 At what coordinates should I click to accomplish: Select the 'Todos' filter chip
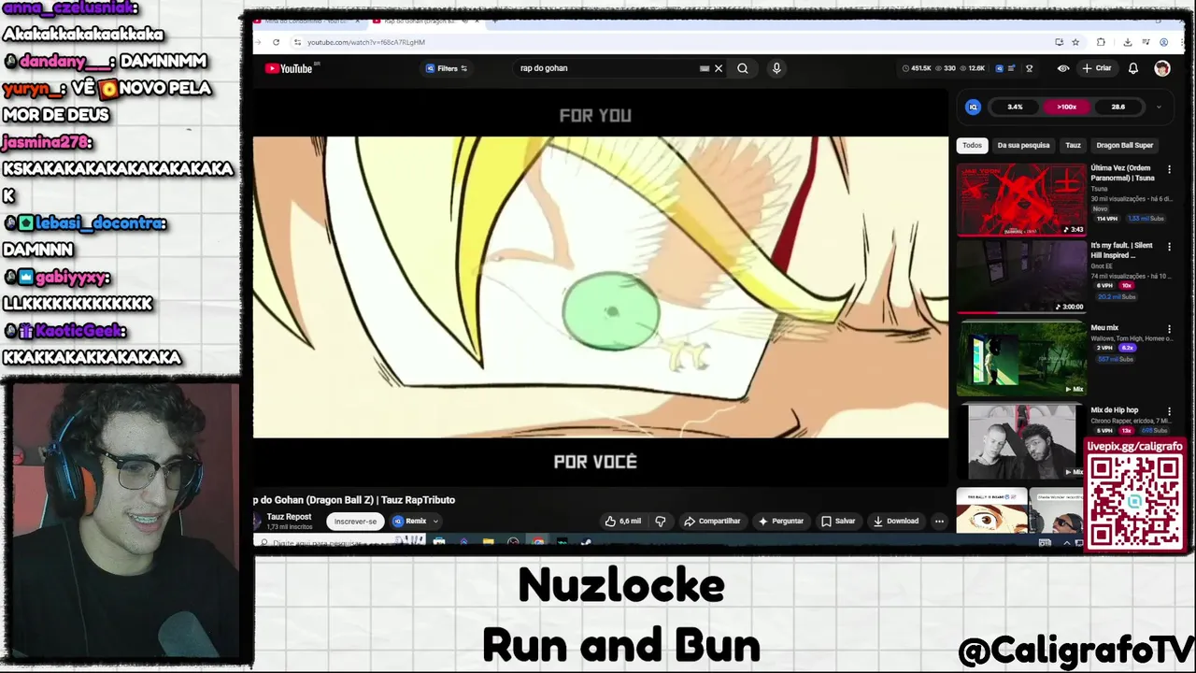coord(973,145)
